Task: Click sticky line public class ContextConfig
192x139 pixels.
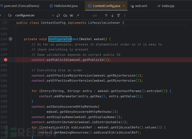Action: coord(70,23)
